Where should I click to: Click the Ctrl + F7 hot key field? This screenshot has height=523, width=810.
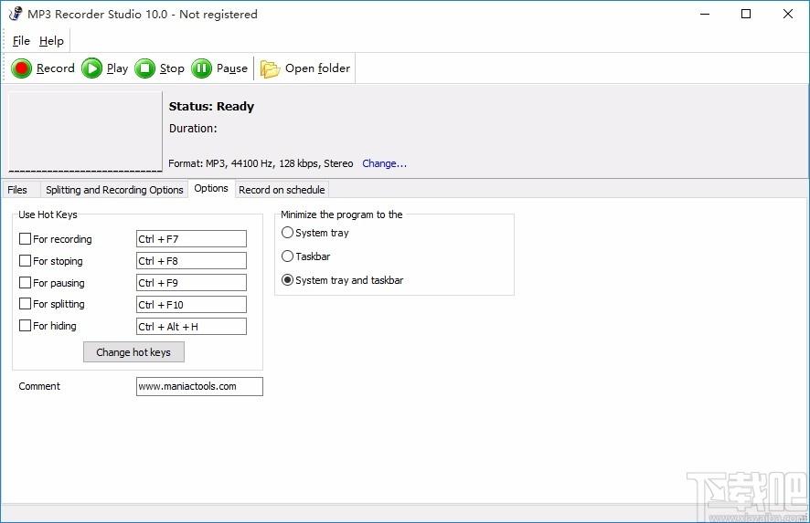pos(191,239)
